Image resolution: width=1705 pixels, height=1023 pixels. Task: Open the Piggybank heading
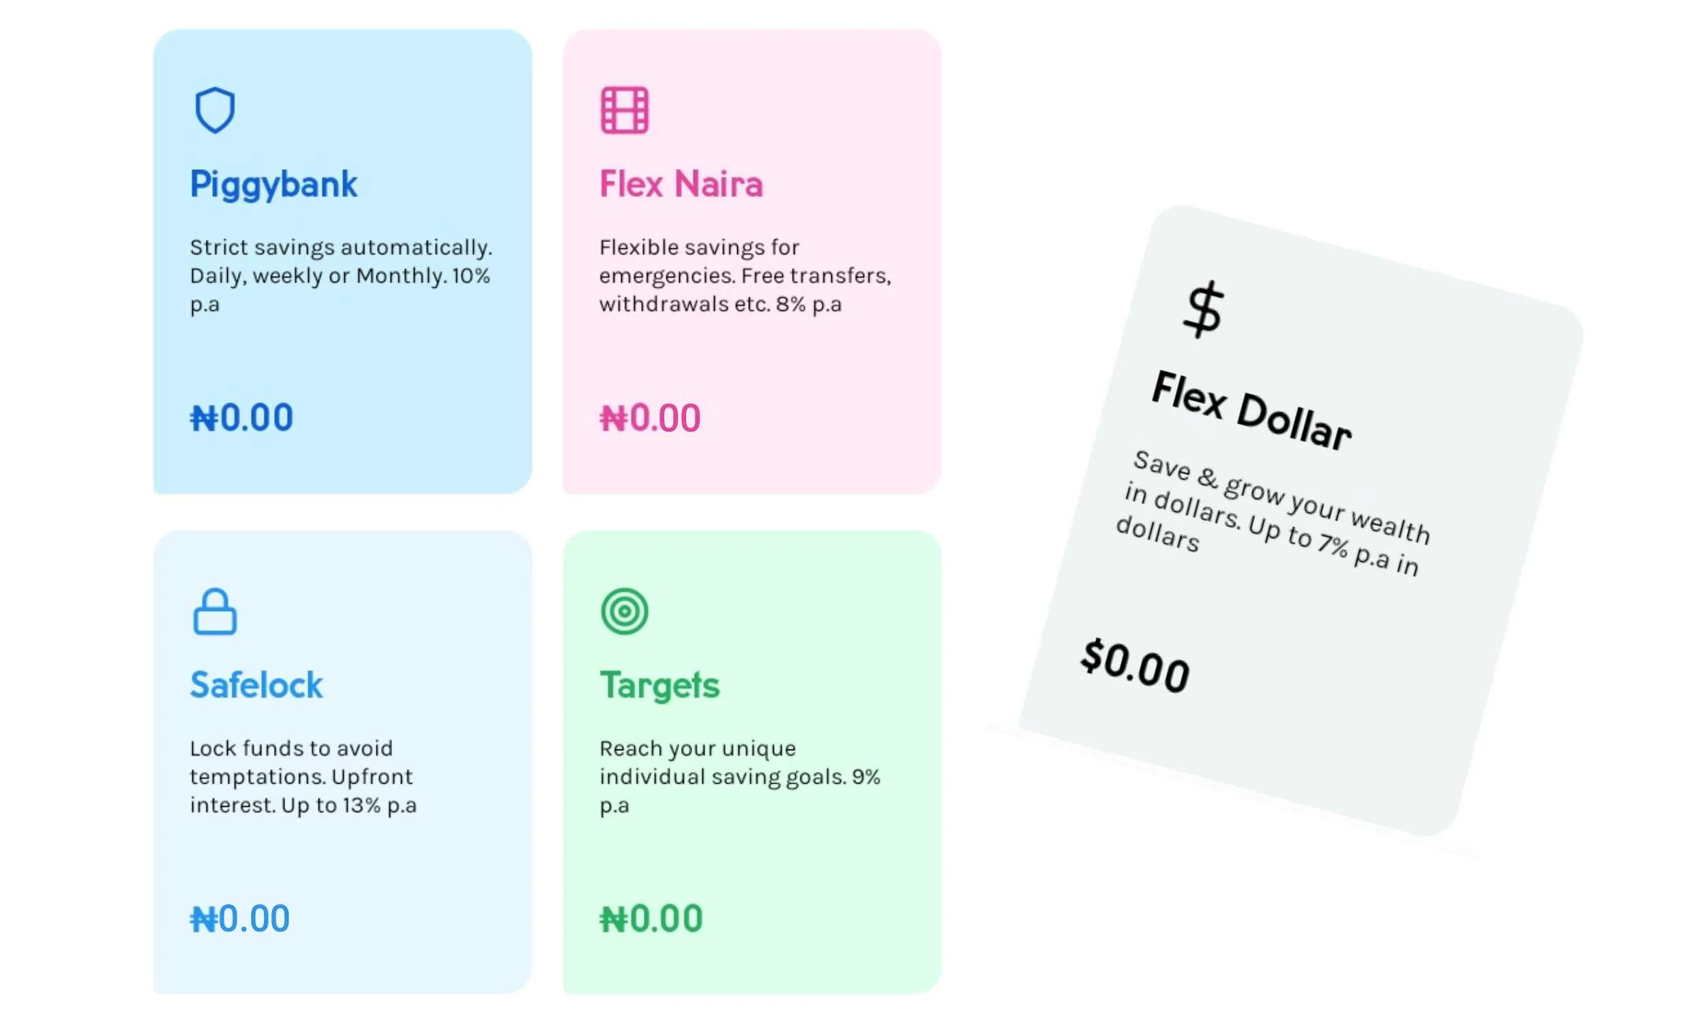[273, 185]
